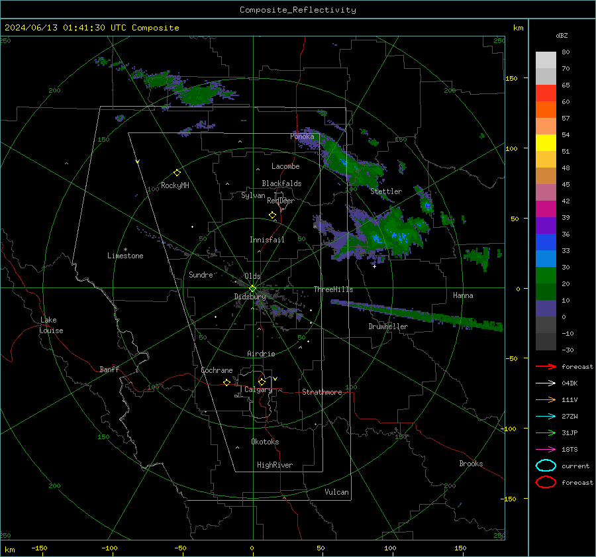Click the Brooks label

(x=471, y=464)
